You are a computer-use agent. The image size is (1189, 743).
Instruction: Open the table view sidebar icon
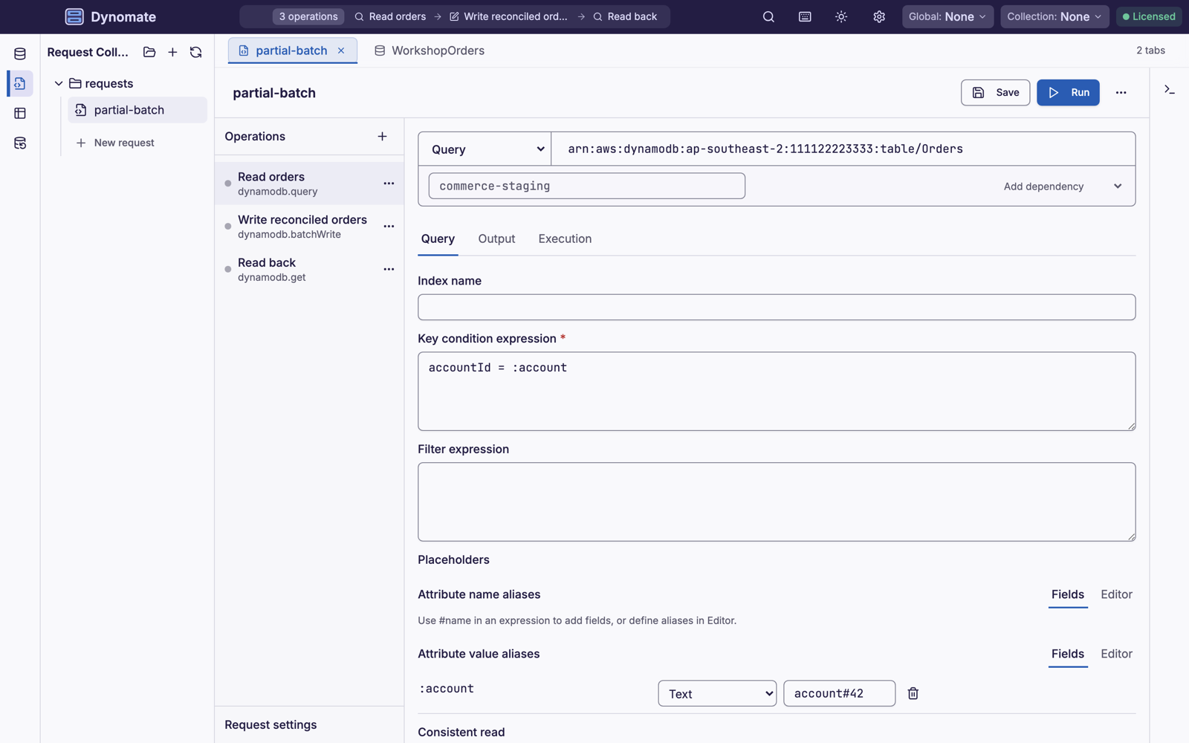20,113
